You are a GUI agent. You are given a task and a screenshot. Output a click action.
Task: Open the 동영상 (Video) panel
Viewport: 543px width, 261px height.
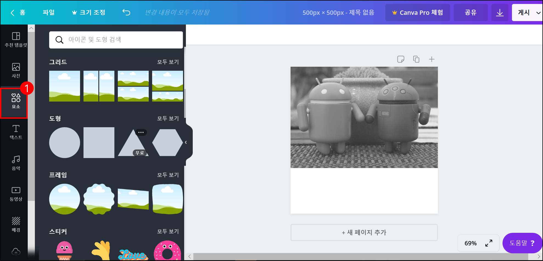pyautogui.click(x=15, y=193)
